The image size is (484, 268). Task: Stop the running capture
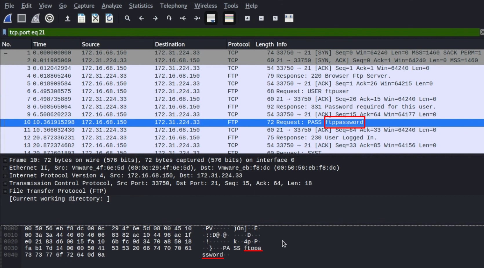coord(21,18)
